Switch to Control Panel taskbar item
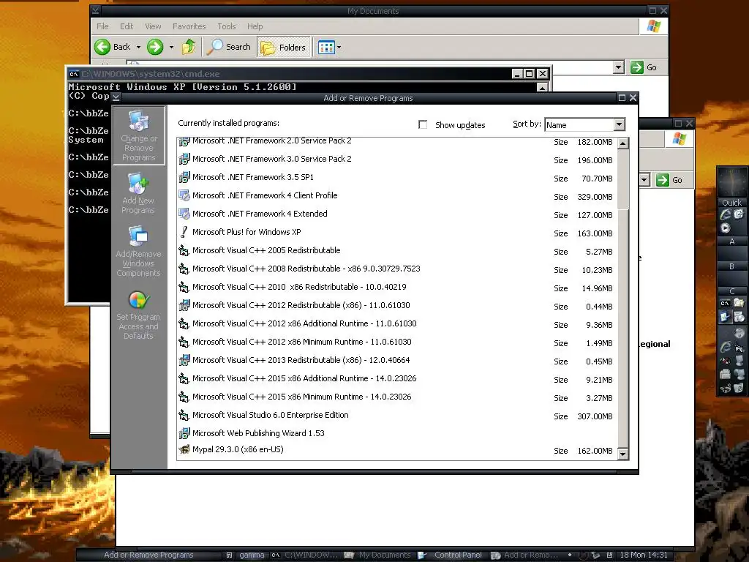This screenshot has height=562, width=749. [451, 555]
